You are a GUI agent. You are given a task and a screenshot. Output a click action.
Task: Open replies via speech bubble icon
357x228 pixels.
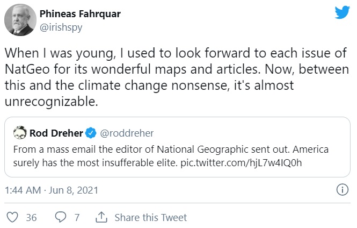click(x=61, y=217)
